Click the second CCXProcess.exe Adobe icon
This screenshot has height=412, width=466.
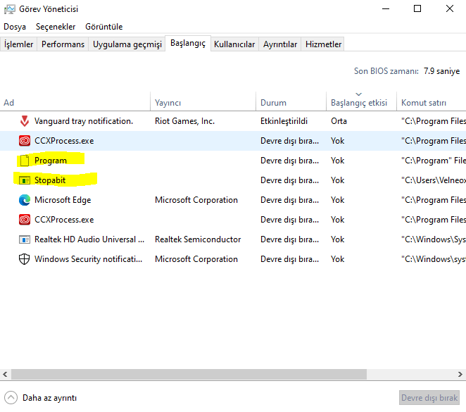coord(25,220)
